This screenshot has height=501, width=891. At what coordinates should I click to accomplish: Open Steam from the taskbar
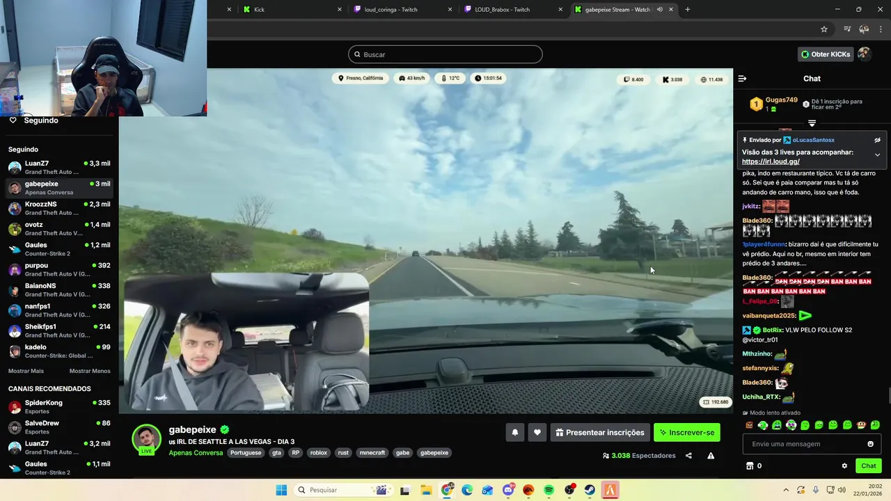click(590, 490)
